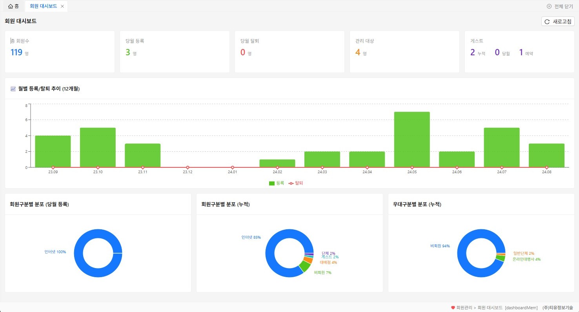Click the home icon tab
This screenshot has width=579, height=312.
[x=13, y=6]
